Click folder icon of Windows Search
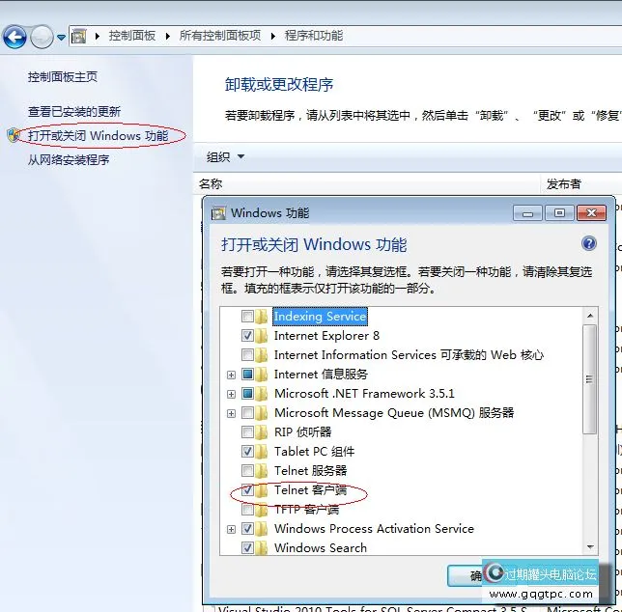This screenshot has height=612, width=622. coord(262,548)
